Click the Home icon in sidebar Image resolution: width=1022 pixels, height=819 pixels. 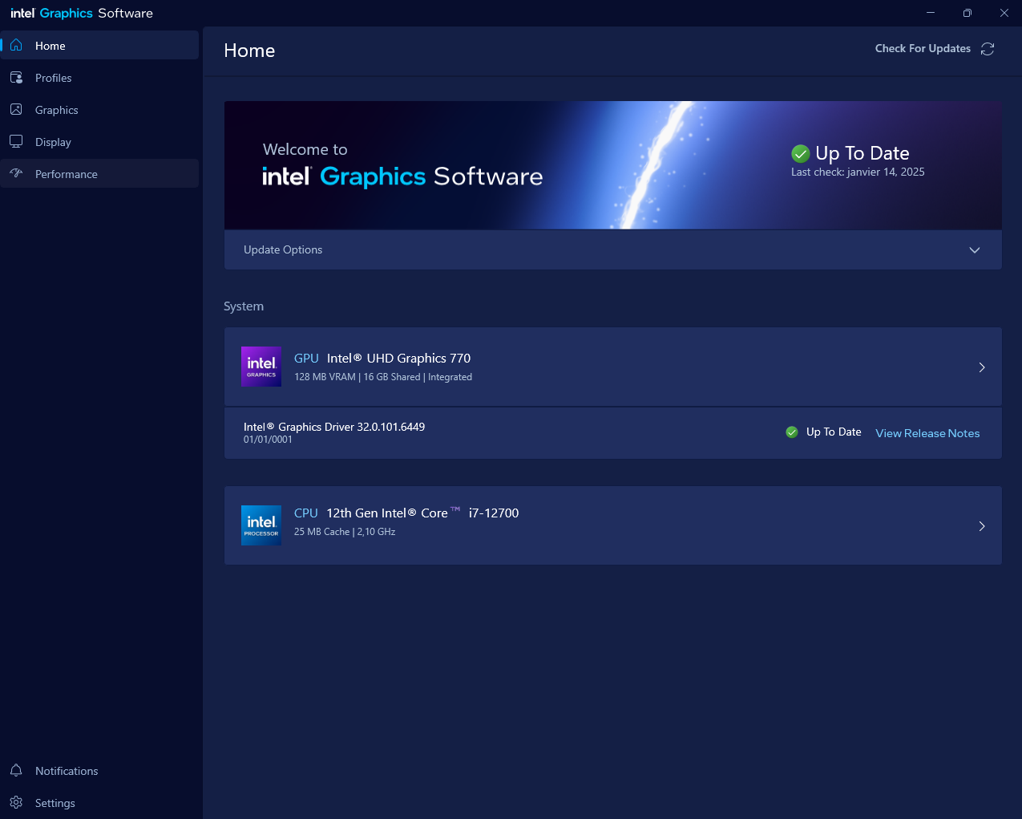coord(16,46)
